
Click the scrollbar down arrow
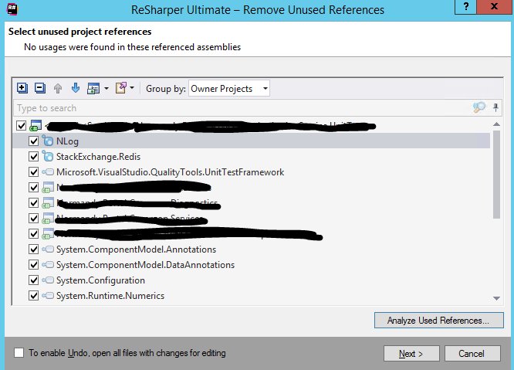pos(496,298)
